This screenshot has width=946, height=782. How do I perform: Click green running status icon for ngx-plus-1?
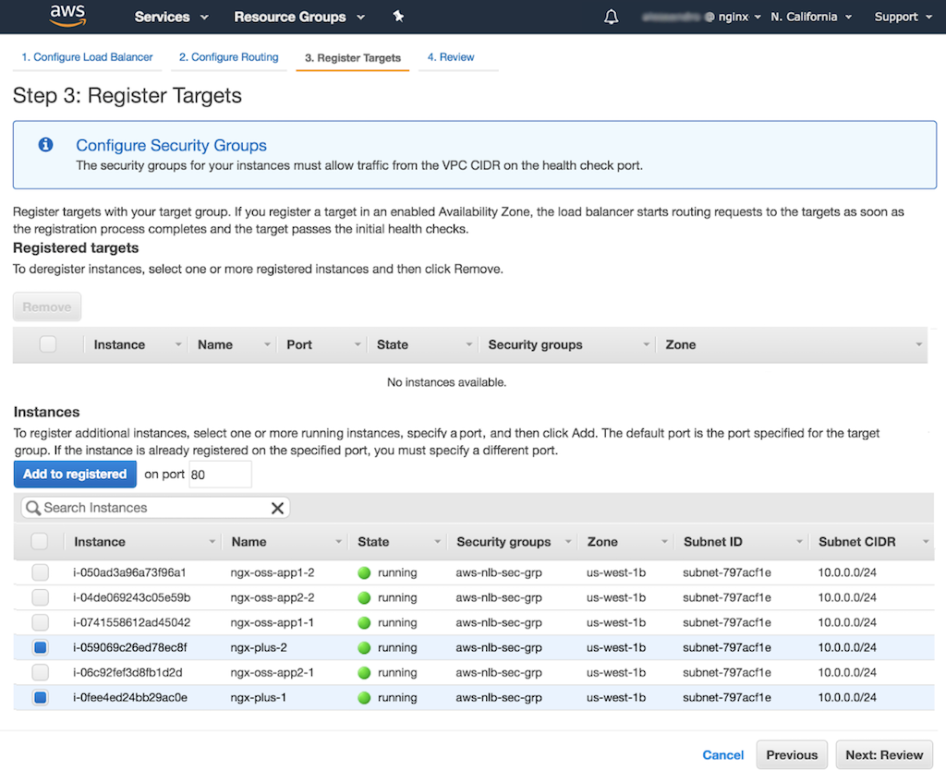coord(364,697)
